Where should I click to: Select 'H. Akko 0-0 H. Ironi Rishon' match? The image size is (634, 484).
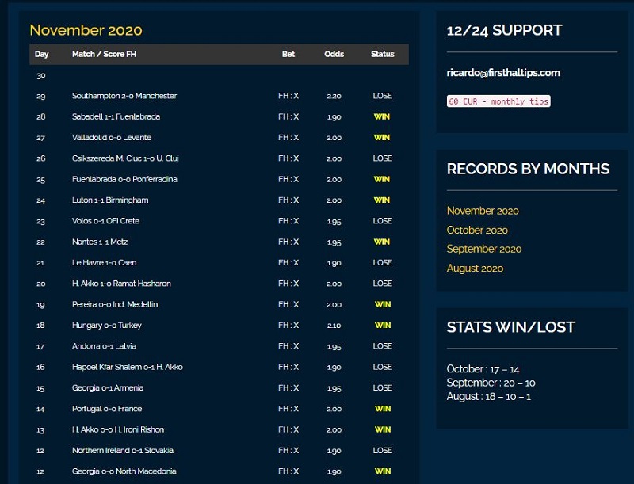(118, 429)
